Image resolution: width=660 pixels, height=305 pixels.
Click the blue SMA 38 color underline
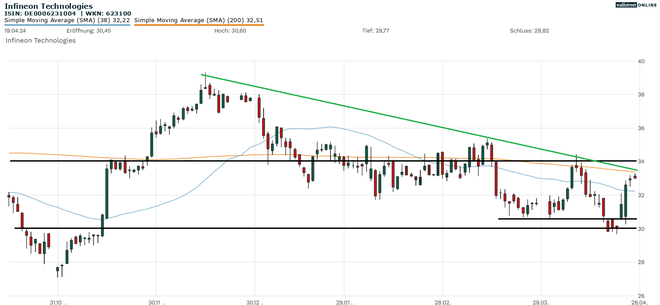tap(67, 25)
